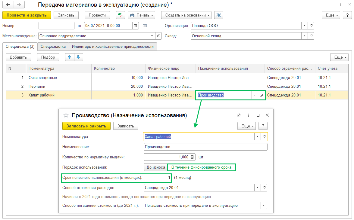Open Спецодежда 20.01 record icon in dialog

pyautogui.click(x=264, y=188)
